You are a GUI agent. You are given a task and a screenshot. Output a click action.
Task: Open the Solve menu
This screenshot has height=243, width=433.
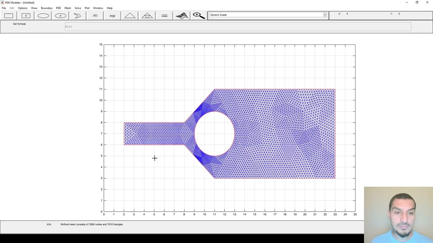pyautogui.click(x=78, y=8)
